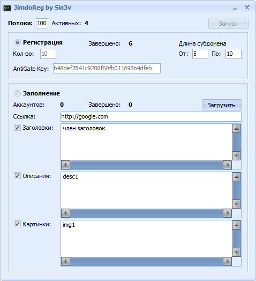Focus the Потоки threads input field
The image size is (256, 281).
pos(42,23)
